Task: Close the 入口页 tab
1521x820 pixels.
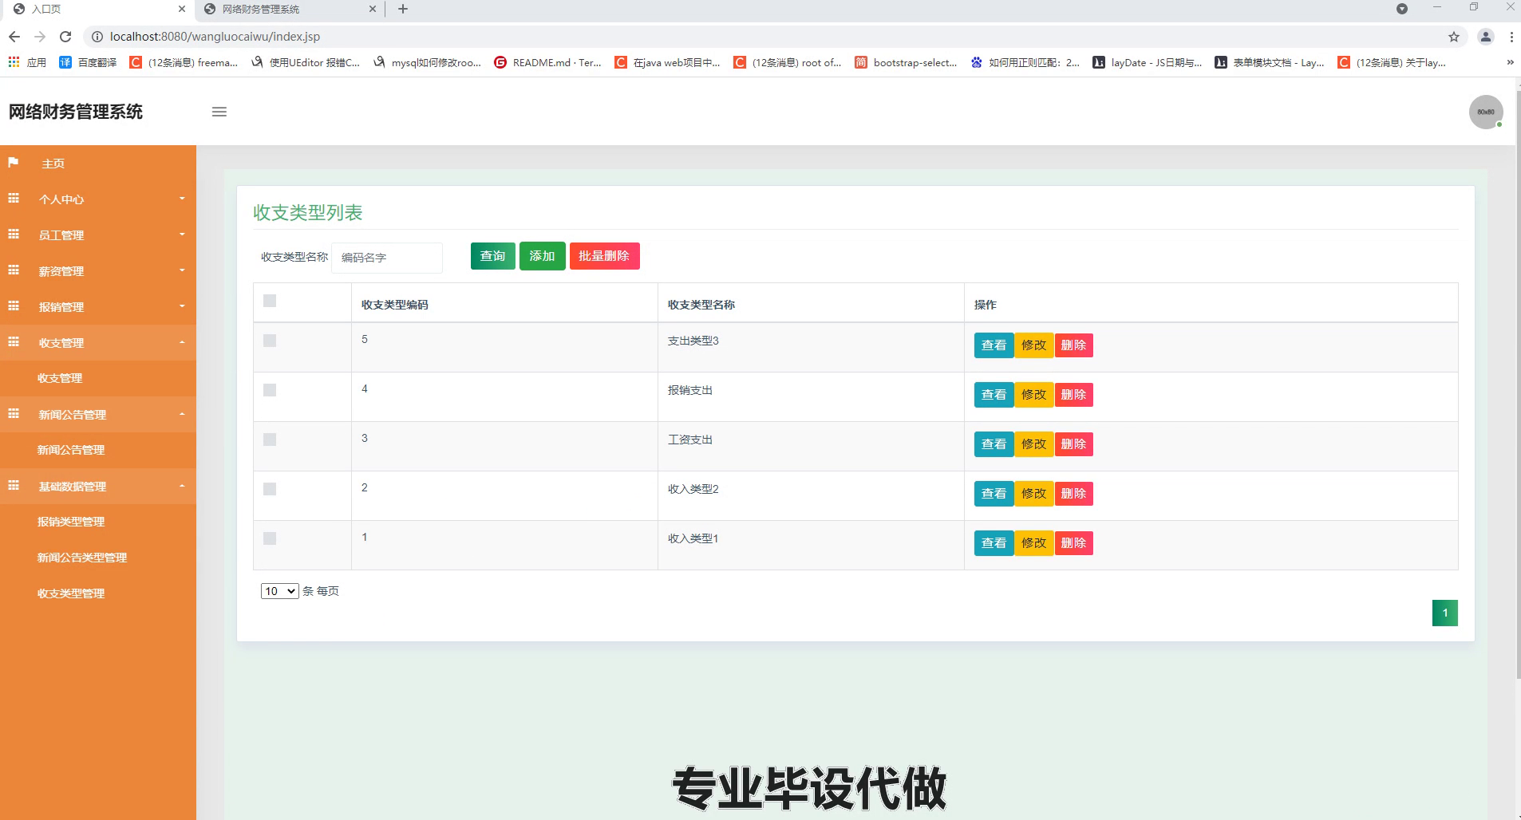Action: [182, 9]
